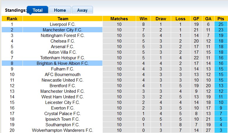Open the Home standings tab
228x133 pixels.
(60, 10)
